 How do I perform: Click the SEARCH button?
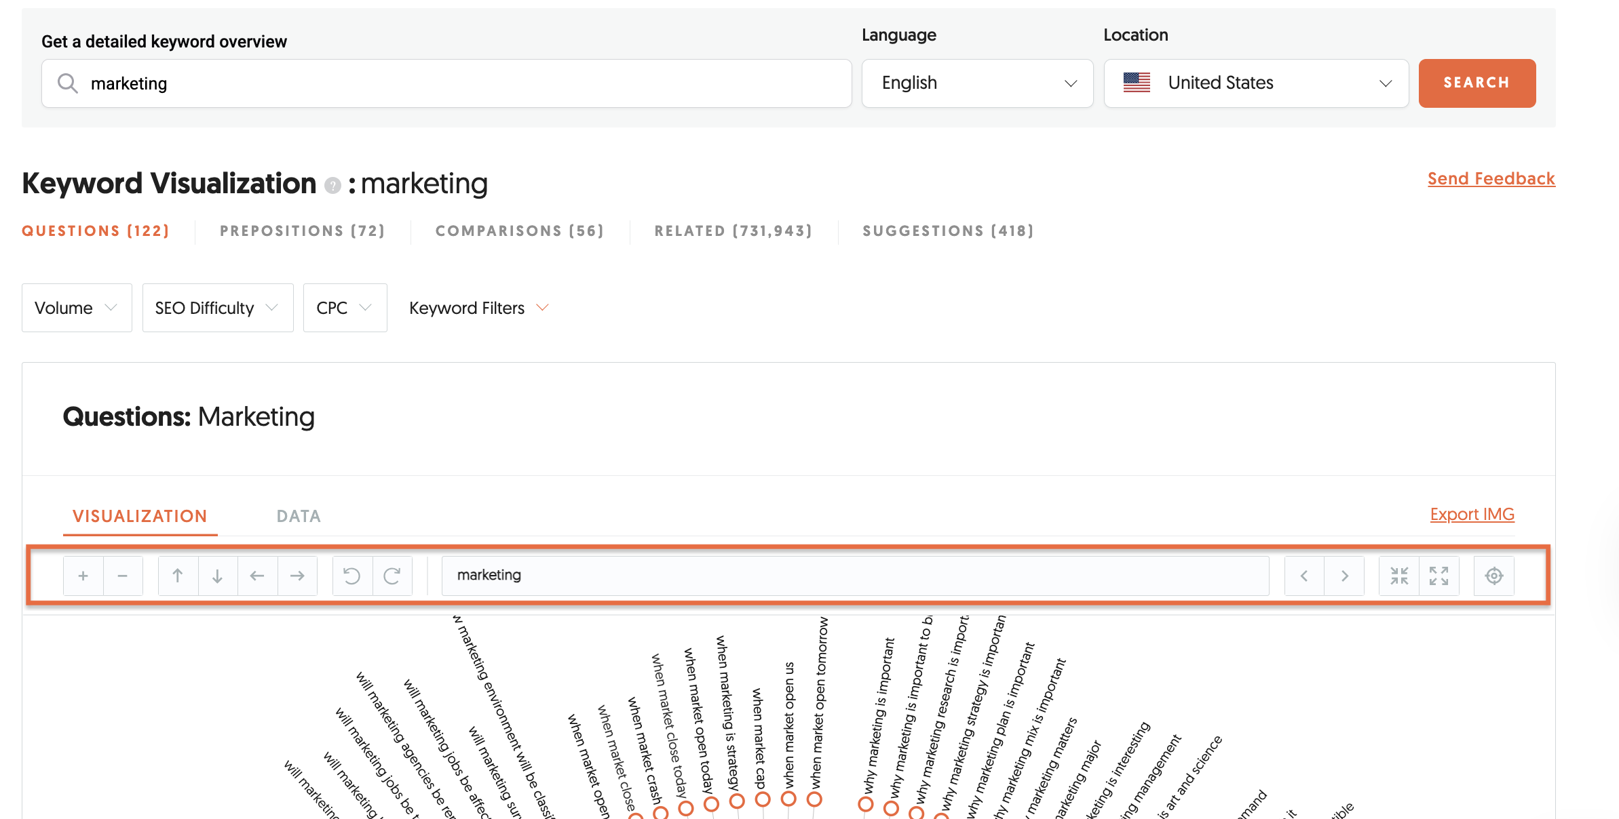[1477, 83]
